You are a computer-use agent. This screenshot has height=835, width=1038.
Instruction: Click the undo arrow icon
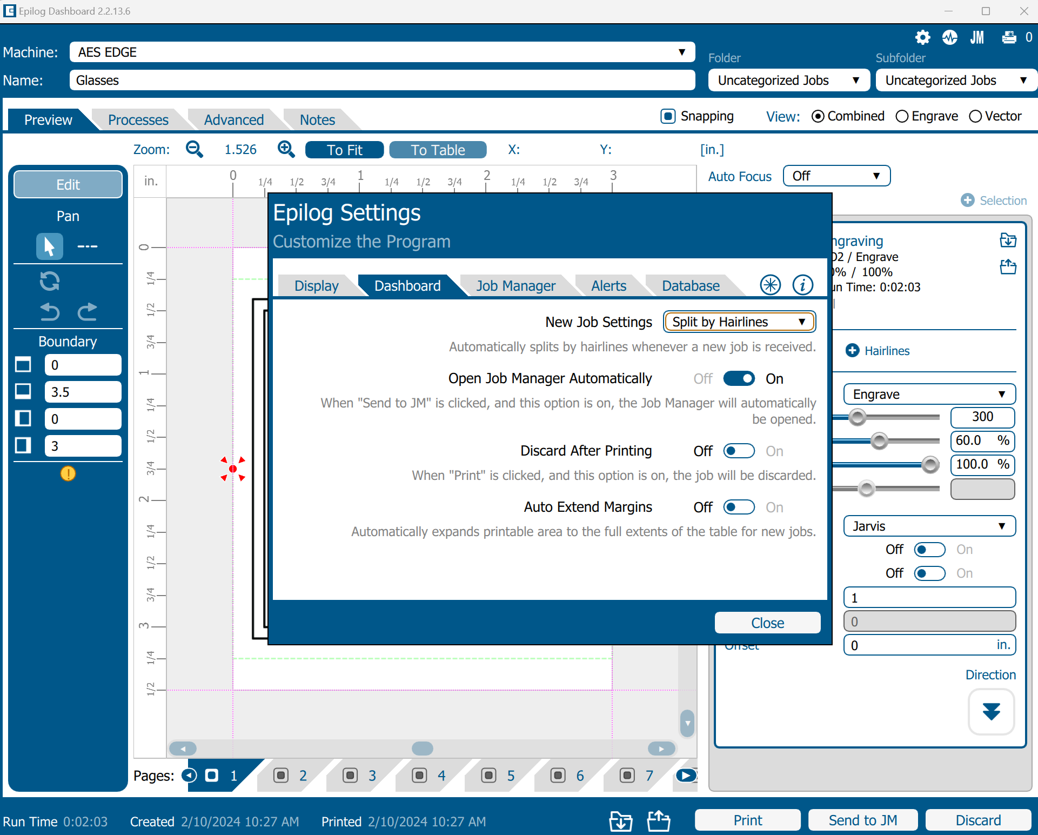(50, 312)
